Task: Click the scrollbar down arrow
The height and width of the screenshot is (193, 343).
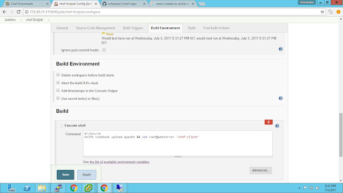Action: (x=341, y=181)
